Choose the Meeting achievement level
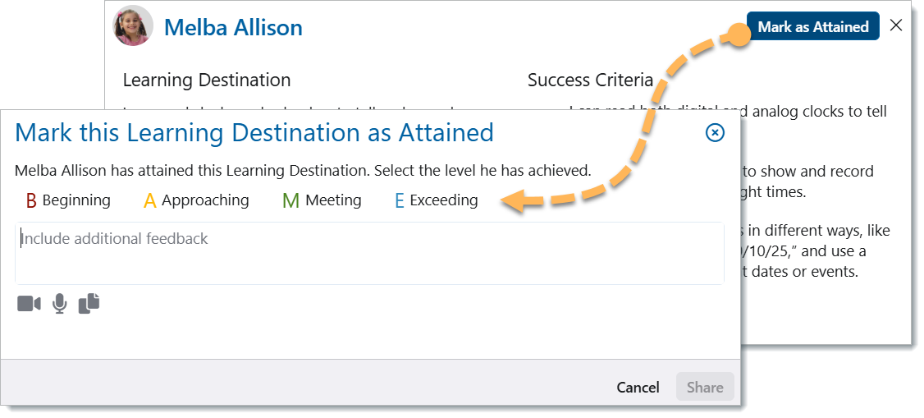 click(333, 200)
